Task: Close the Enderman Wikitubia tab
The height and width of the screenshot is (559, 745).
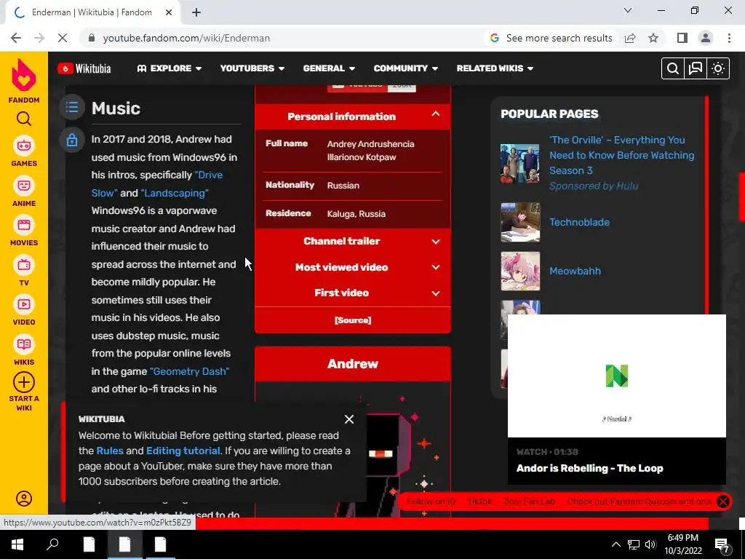Action: (169, 12)
